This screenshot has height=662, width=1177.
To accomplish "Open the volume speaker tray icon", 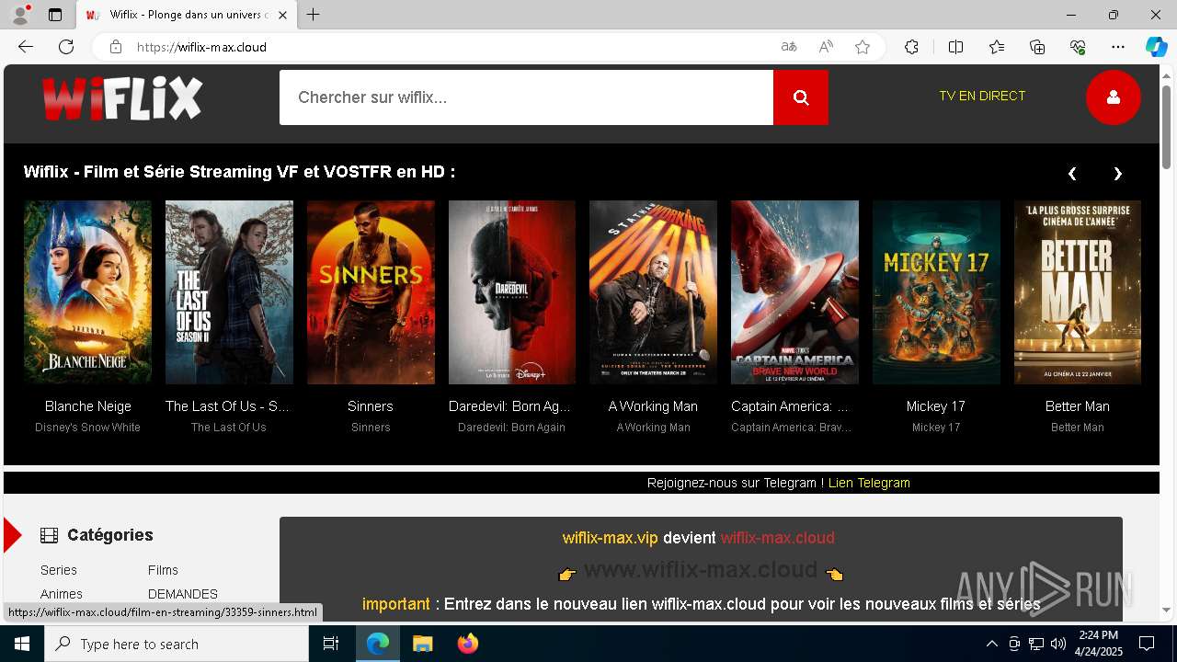I will tap(1058, 644).
